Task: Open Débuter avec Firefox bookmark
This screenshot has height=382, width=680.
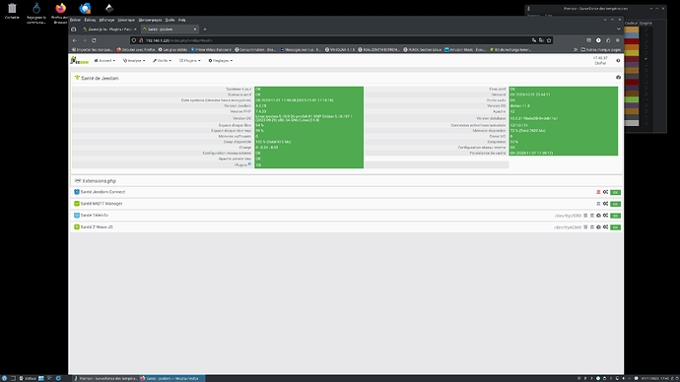Action: click(136, 49)
